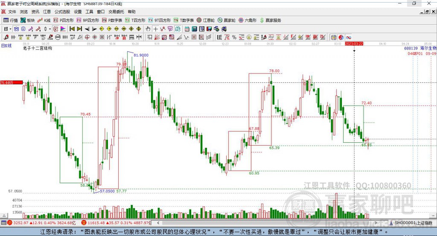The width and height of the screenshot is (437, 236).
Task: Open the 板块 sector panel
Action: [x=28, y=20]
